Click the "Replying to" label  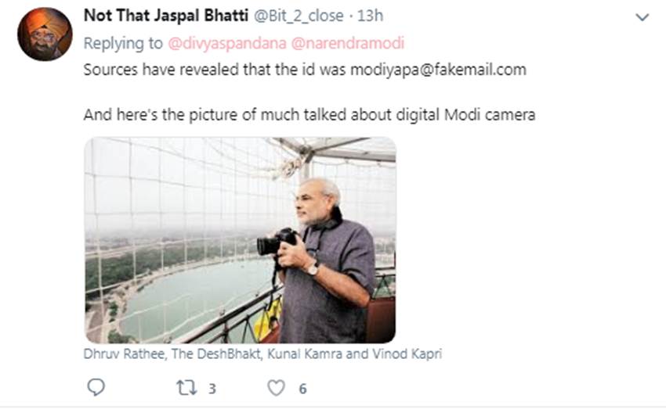pyautogui.click(x=122, y=43)
